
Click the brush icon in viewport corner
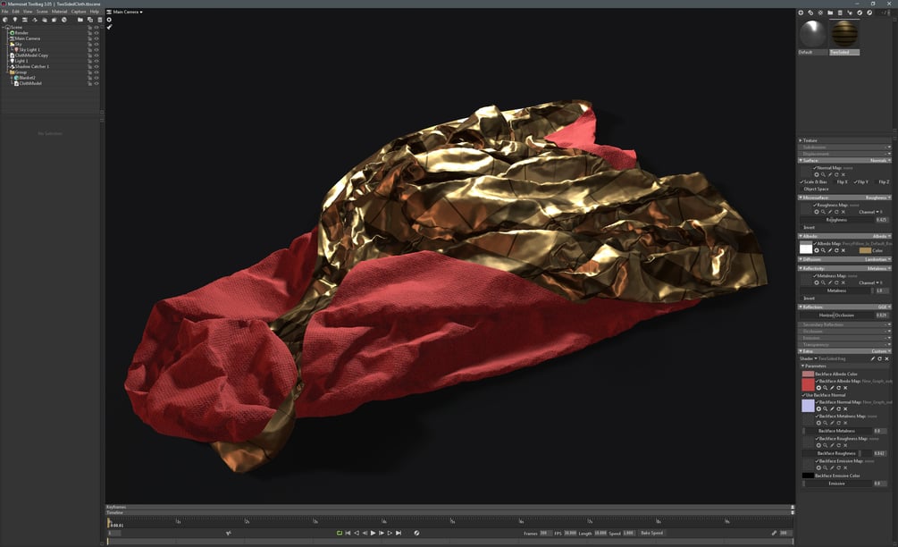pyautogui.click(x=109, y=27)
